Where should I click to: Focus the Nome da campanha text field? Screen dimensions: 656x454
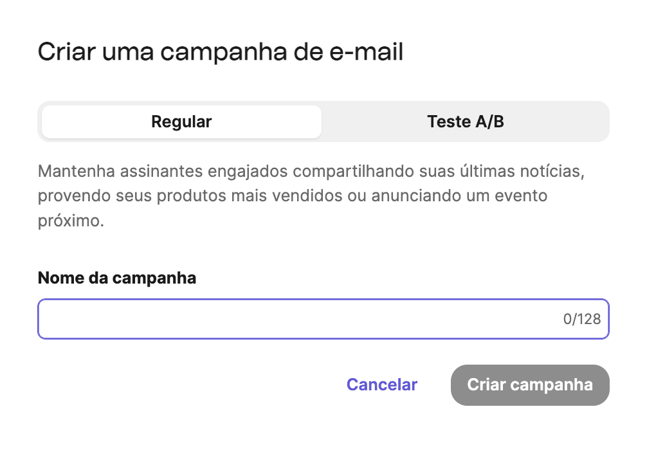click(323, 319)
